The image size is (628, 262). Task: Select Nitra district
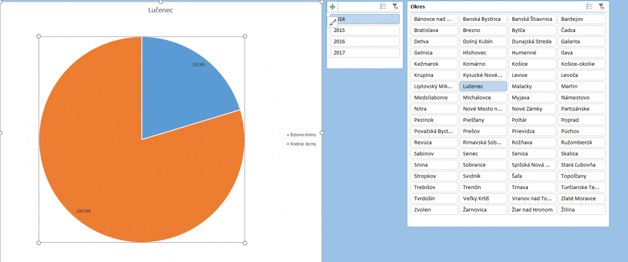click(x=434, y=108)
